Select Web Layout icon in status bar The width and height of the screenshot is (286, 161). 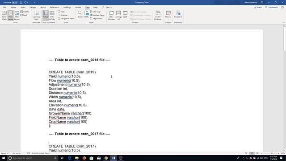(x=257, y=153)
